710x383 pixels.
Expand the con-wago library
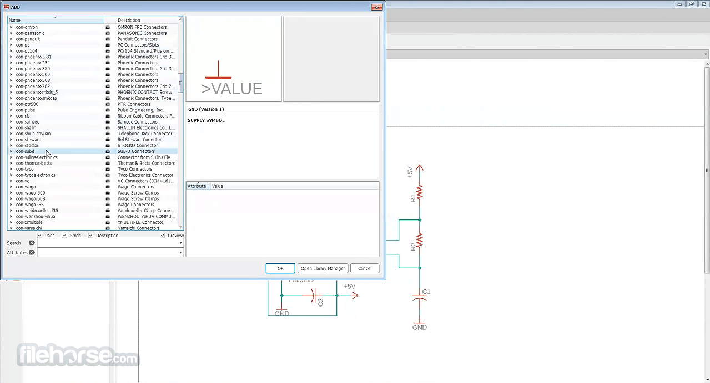[x=11, y=187]
